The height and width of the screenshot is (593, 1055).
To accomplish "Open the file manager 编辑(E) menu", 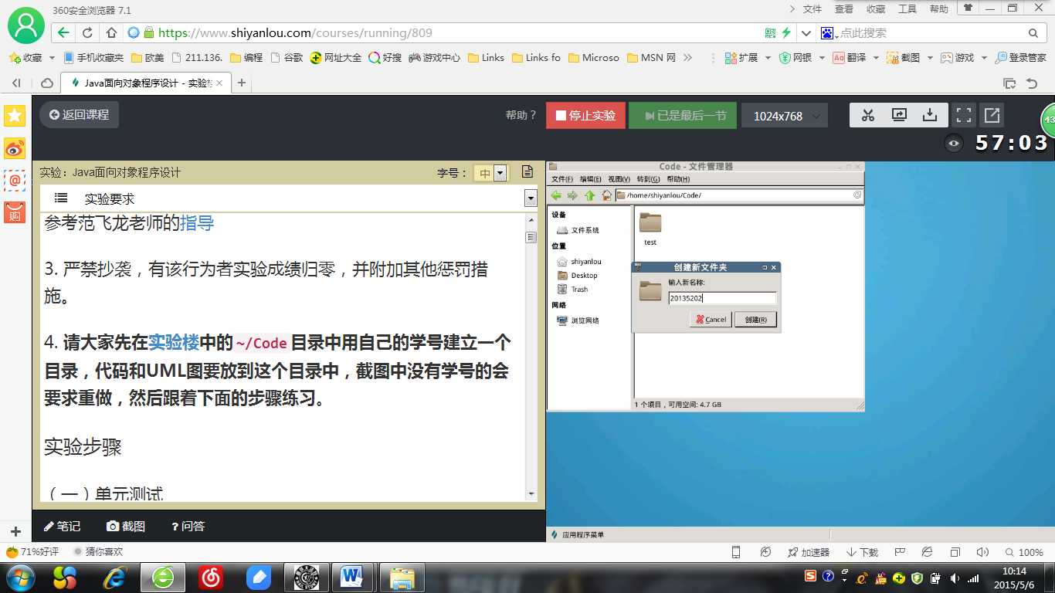I will click(590, 179).
